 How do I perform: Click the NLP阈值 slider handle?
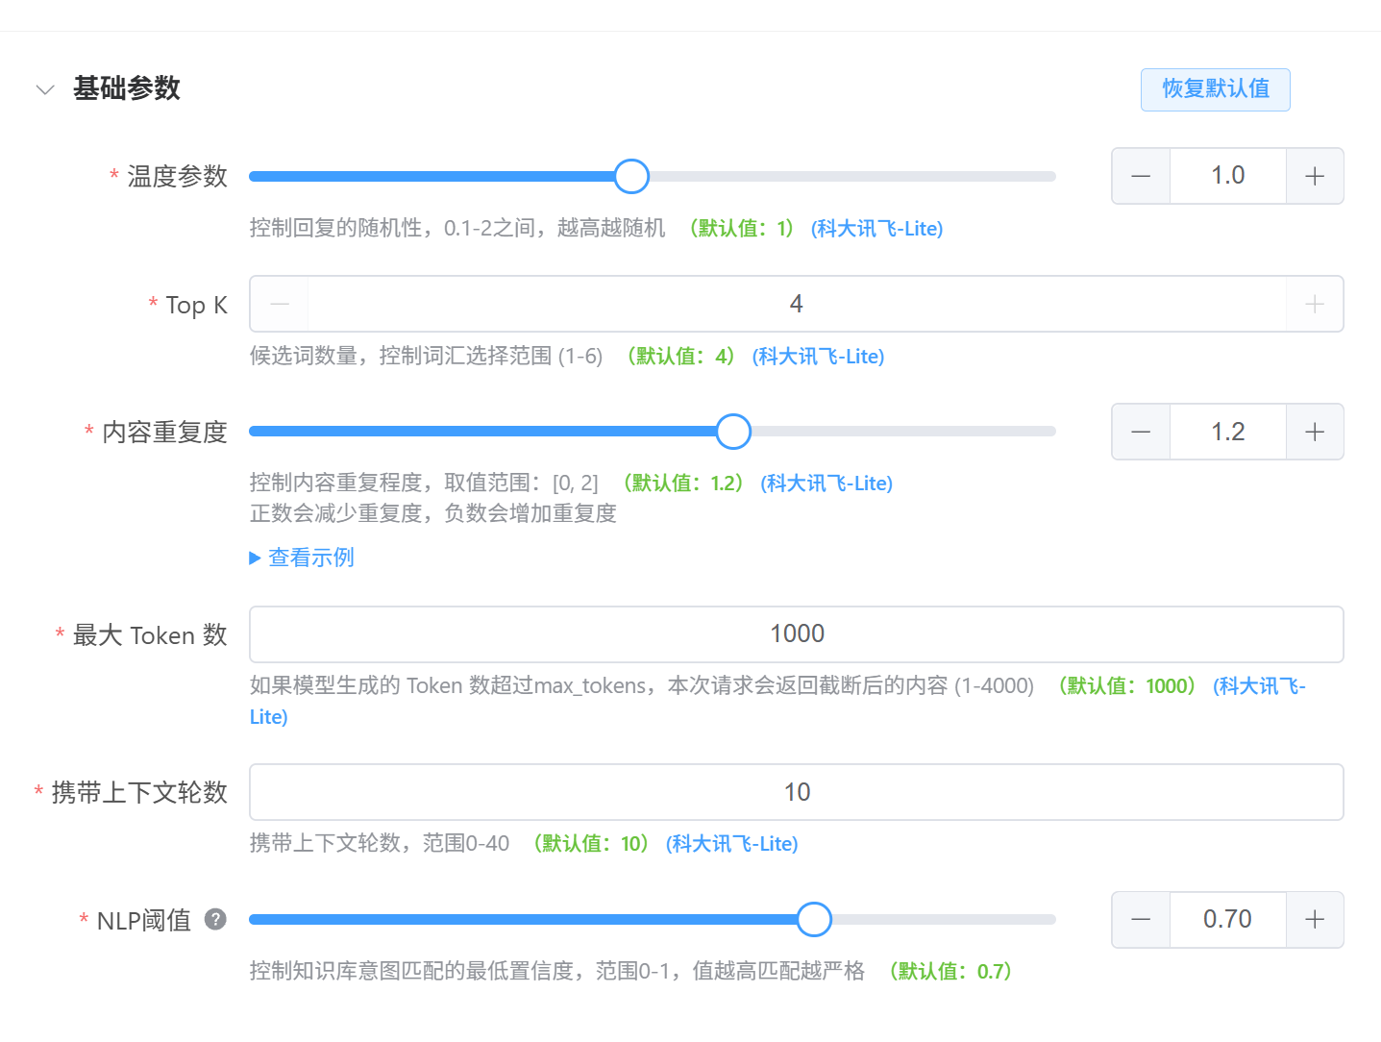coord(814,920)
